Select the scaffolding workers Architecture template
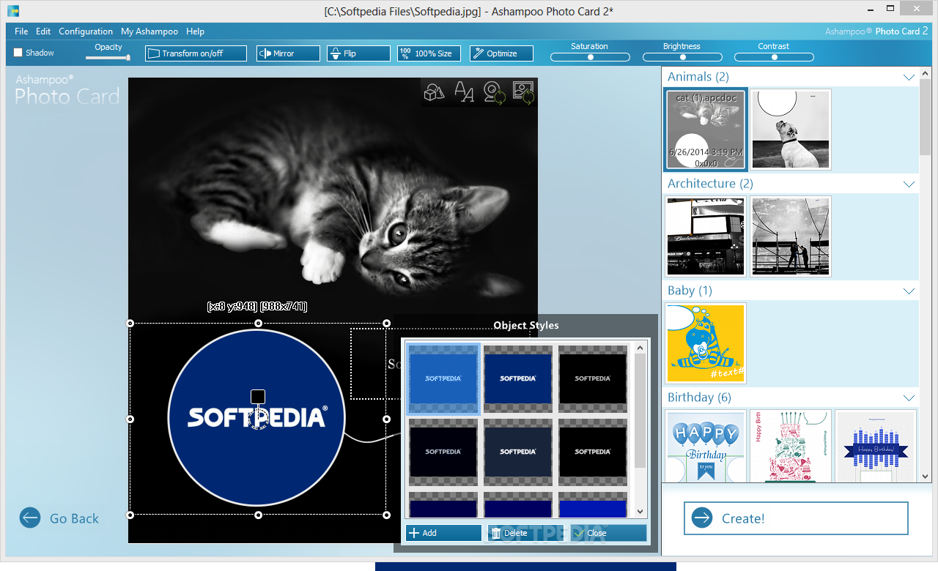938x571 pixels. click(791, 236)
